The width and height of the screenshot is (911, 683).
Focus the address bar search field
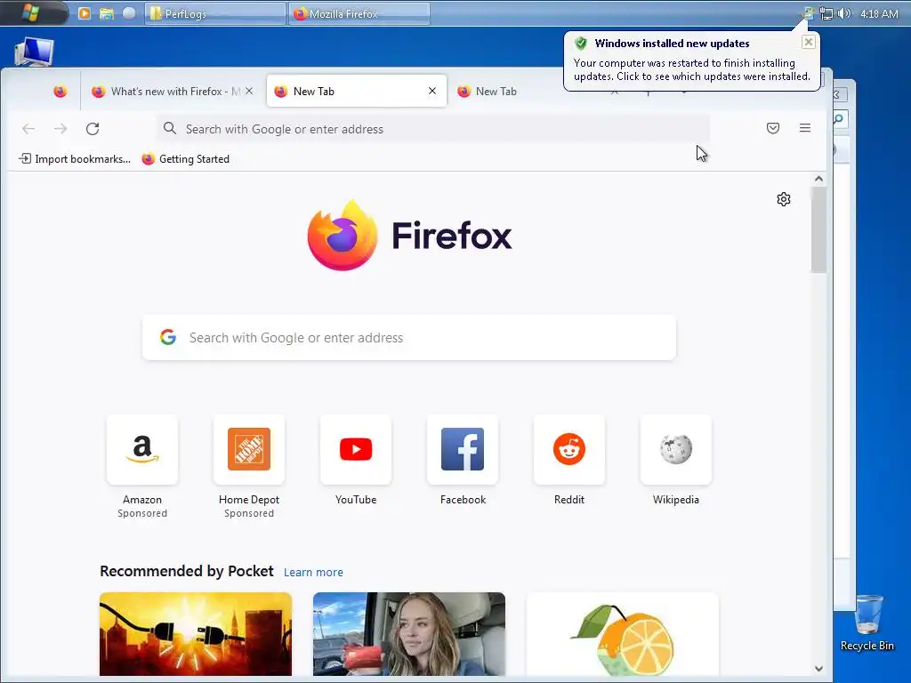[432, 128]
